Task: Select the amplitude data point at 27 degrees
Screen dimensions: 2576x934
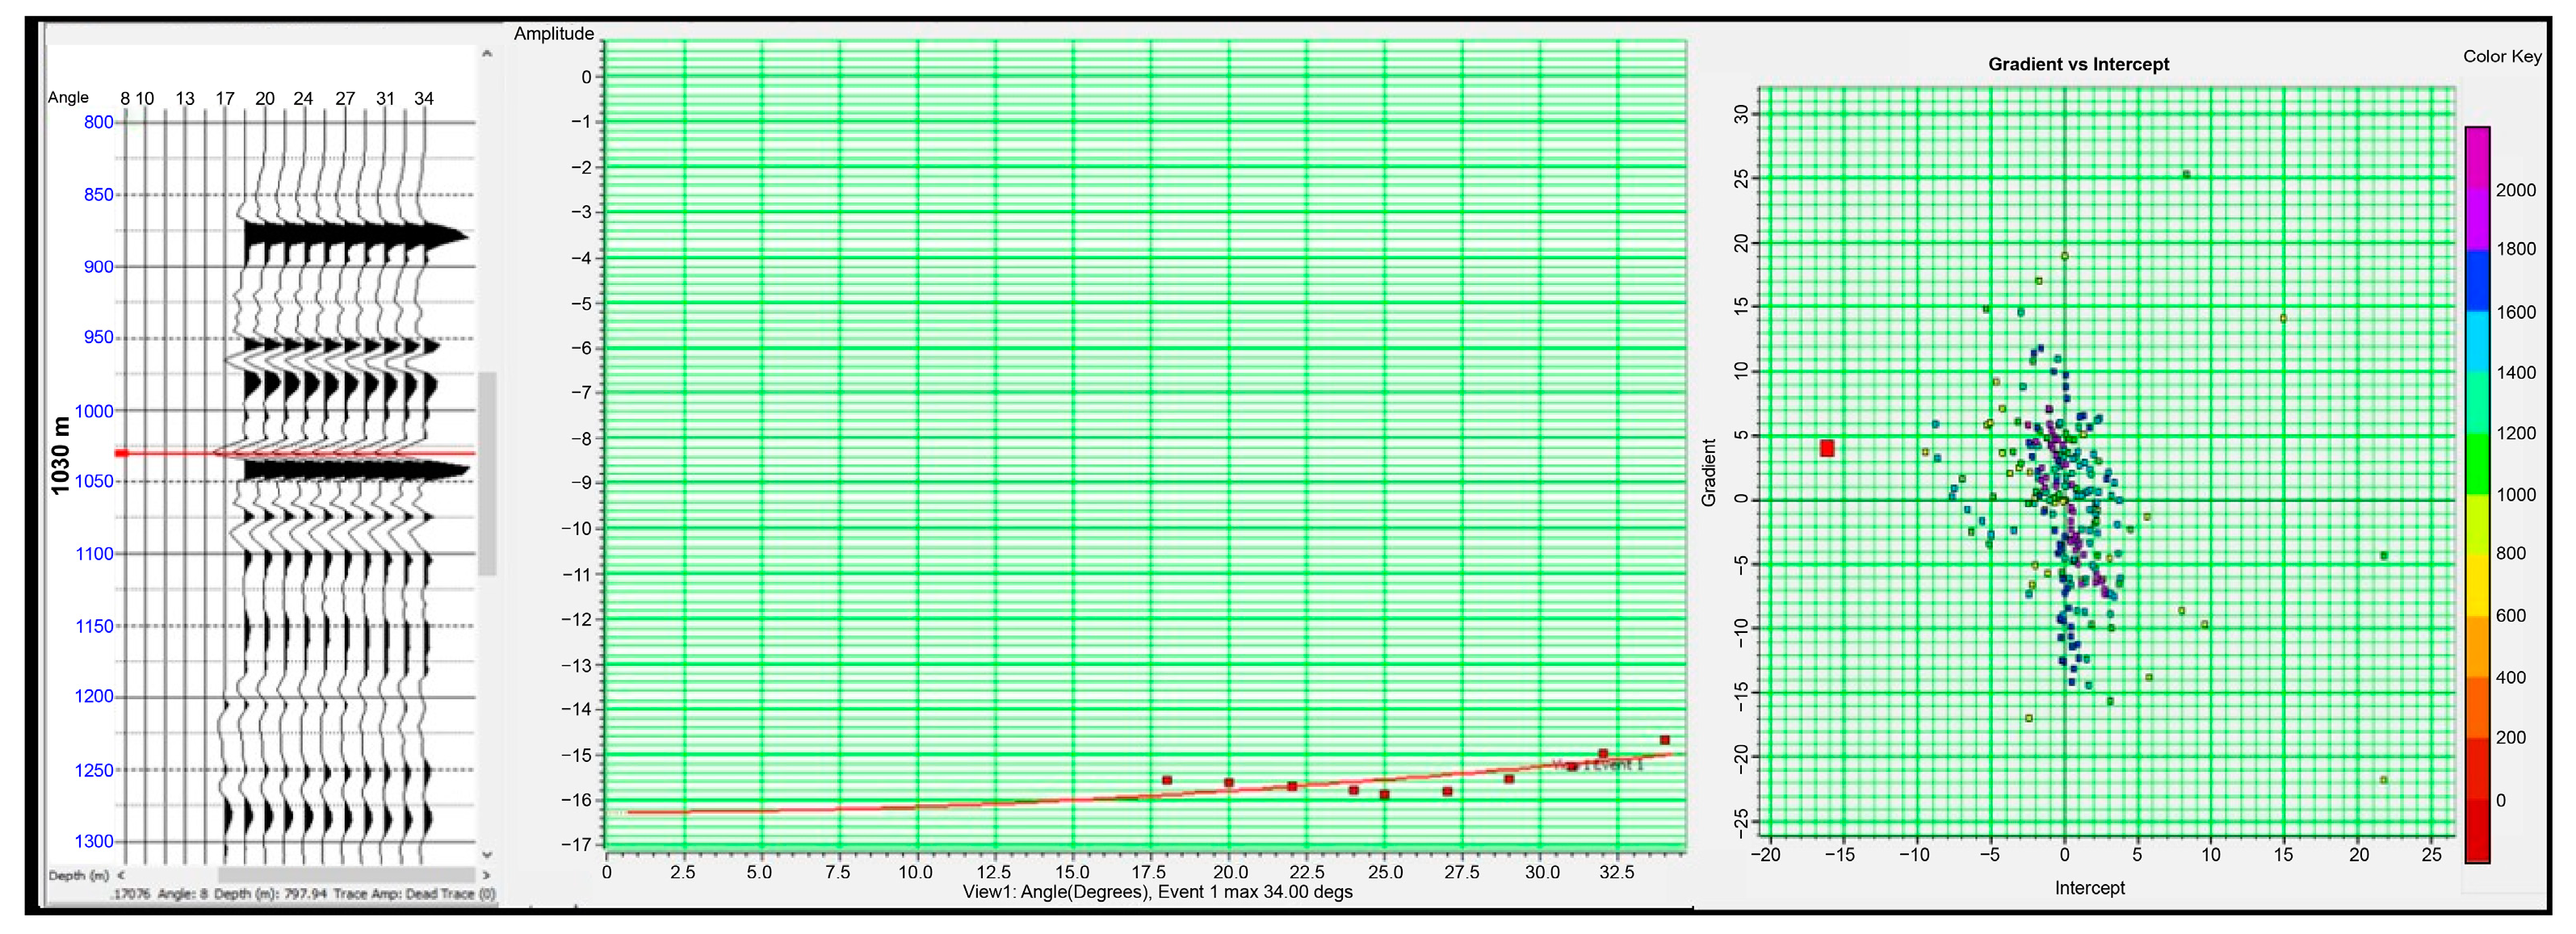Action: click(x=1447, y=791)
